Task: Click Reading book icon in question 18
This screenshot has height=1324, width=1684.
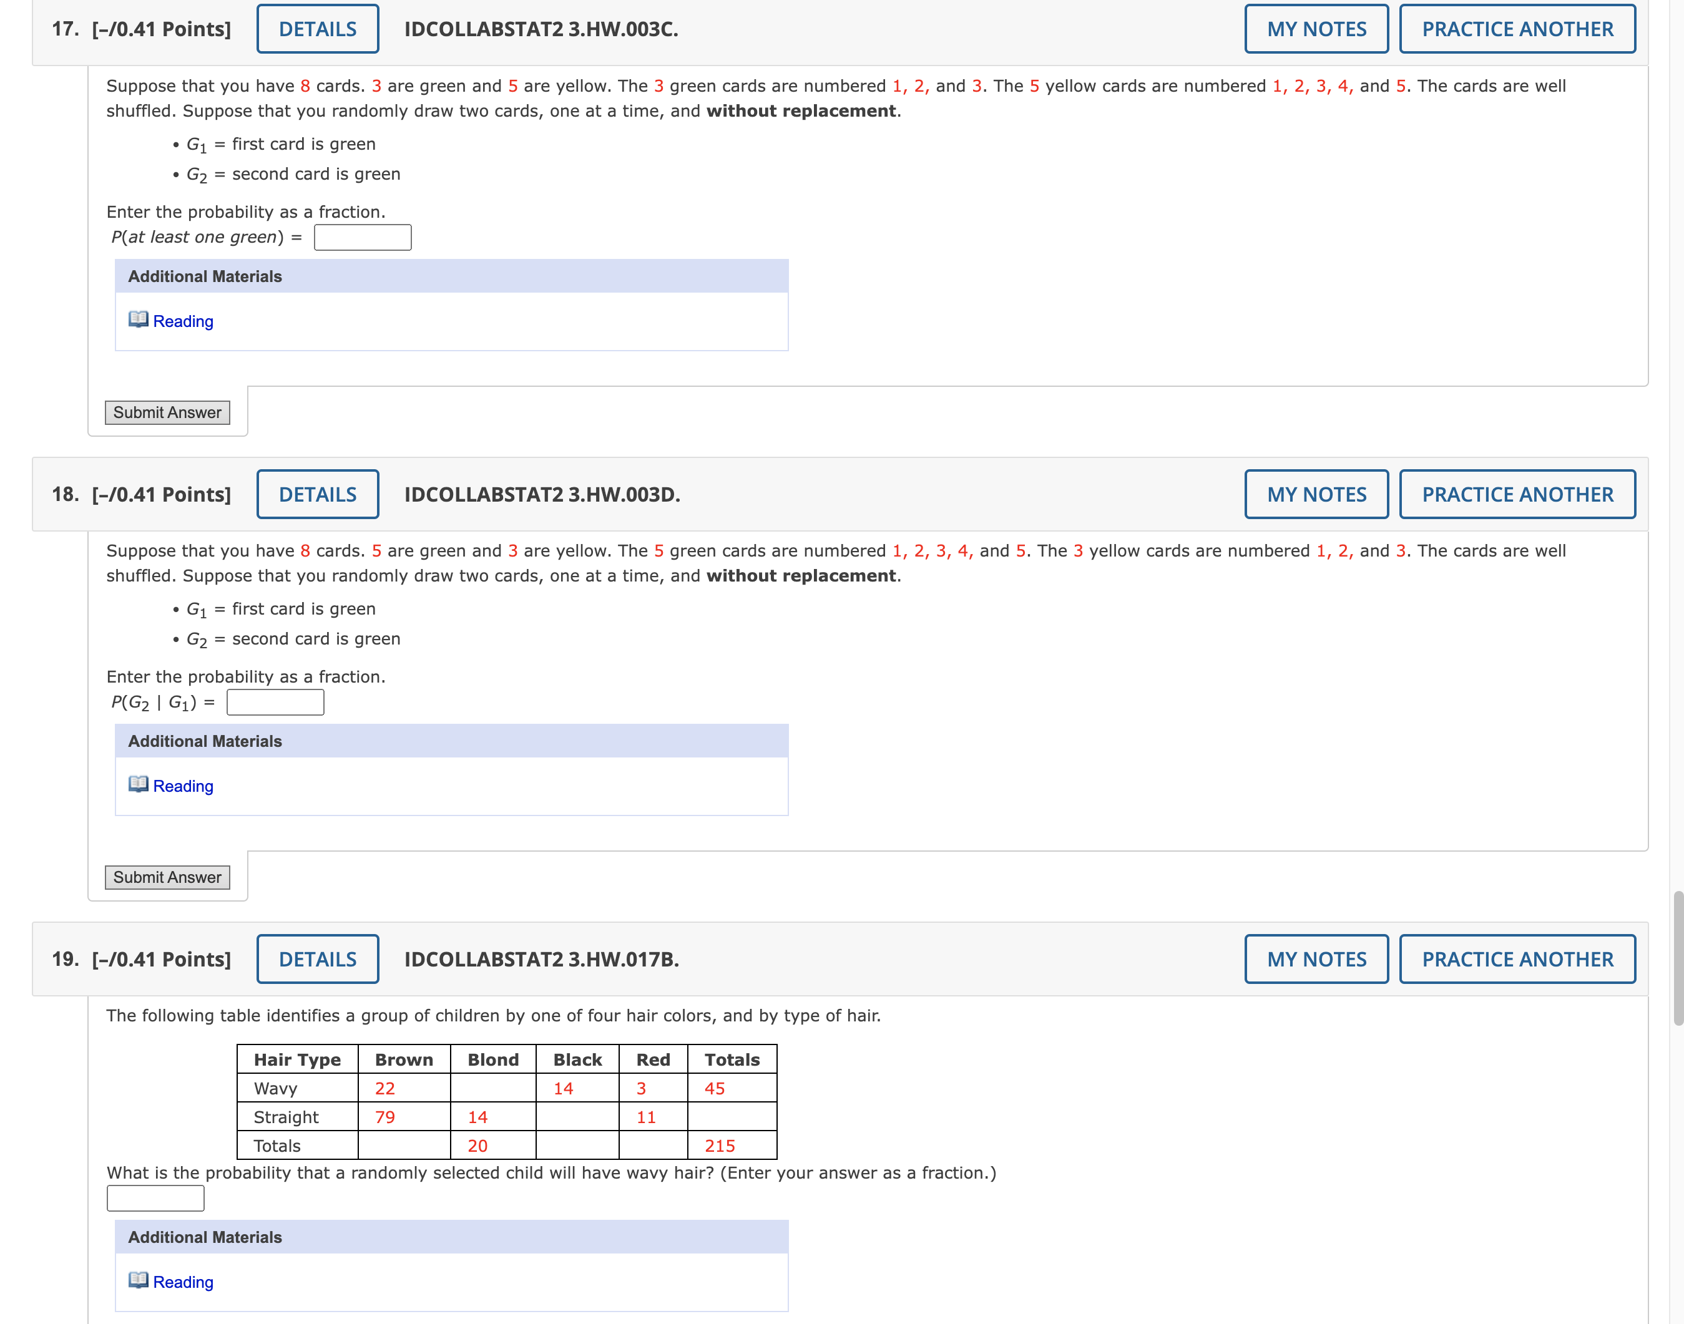Action: [x=138, y=784]
